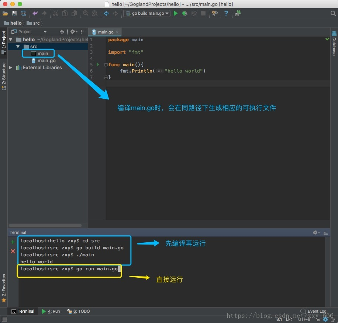The height and width of the screenshot is (323, 338).
Task: Open the 'go build main.go' run configuration dropdown
Action: point(147,13)
